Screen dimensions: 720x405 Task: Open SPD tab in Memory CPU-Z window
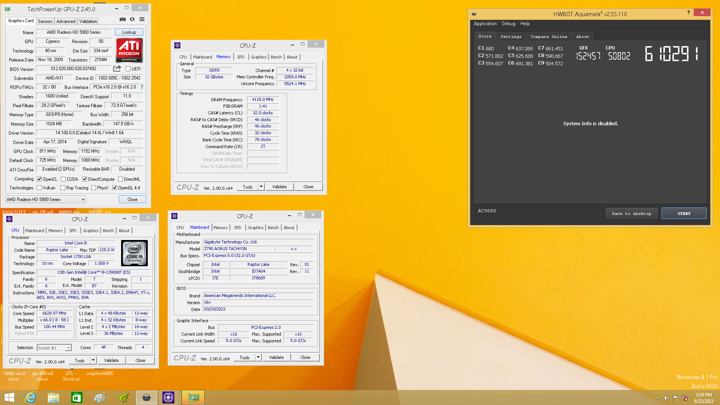click(241, 57)
